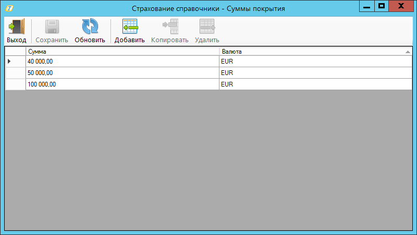
Task: Click the Сохранить floppy disk icon
Action: tap(52, 27)
